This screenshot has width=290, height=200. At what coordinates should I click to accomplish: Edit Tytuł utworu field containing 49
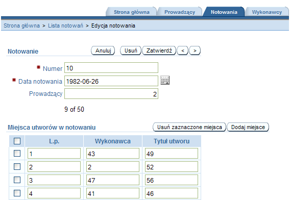(172, 153)
